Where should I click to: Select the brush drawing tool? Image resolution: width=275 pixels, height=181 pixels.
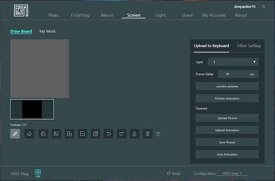coord(15,134)
